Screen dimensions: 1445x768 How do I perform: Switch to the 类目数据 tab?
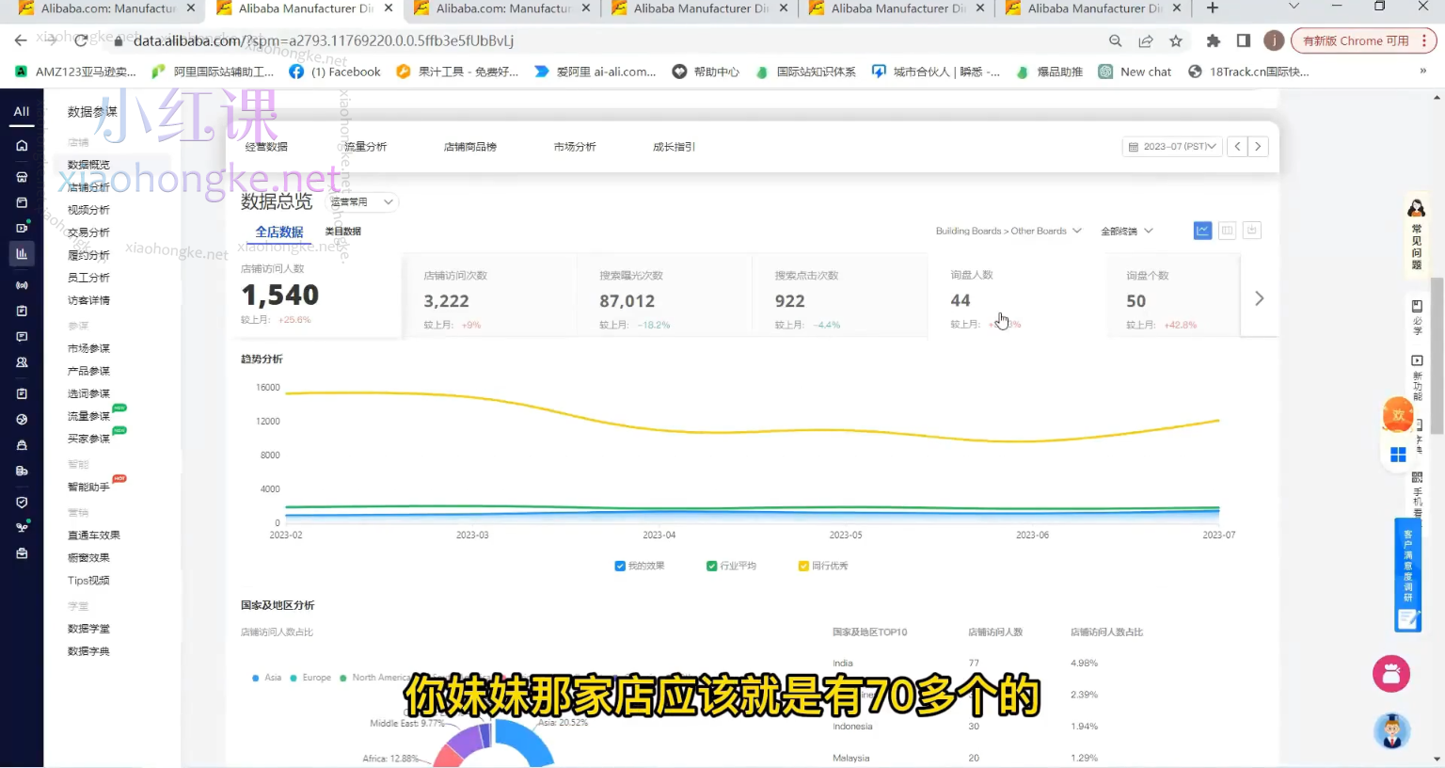[341, 231]
